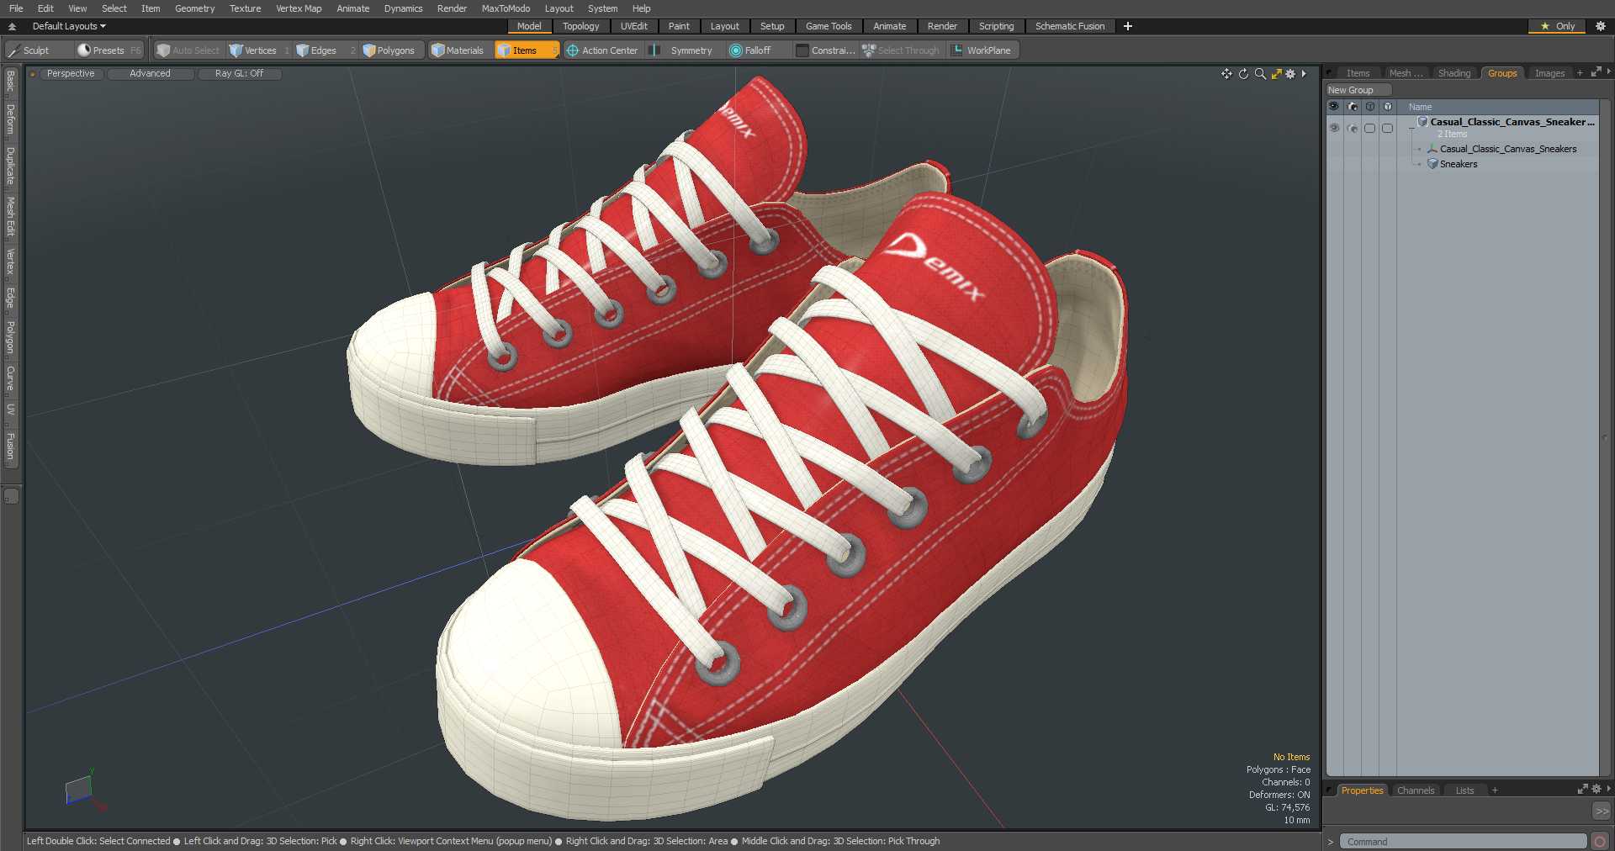Image resolution: width=1615 pixels, height=851 pixels.
Task: Switch to the Shading panel tab
Action: point(1453,73)
